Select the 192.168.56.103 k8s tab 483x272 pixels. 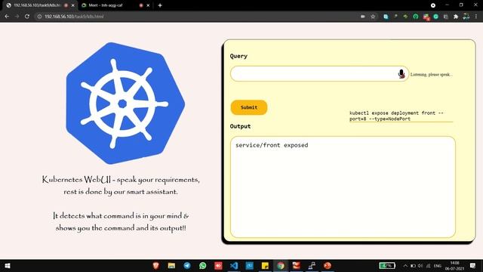40,5
